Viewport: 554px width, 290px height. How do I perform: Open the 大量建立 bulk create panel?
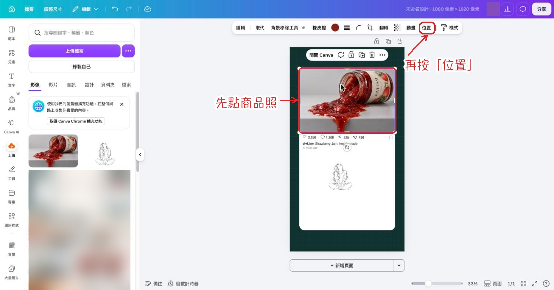pyautogui.click(x=12, y=272)
